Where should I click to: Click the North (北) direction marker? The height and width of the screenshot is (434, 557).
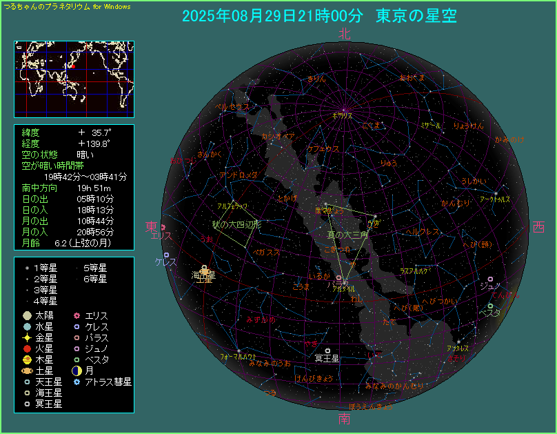[344, 34]
